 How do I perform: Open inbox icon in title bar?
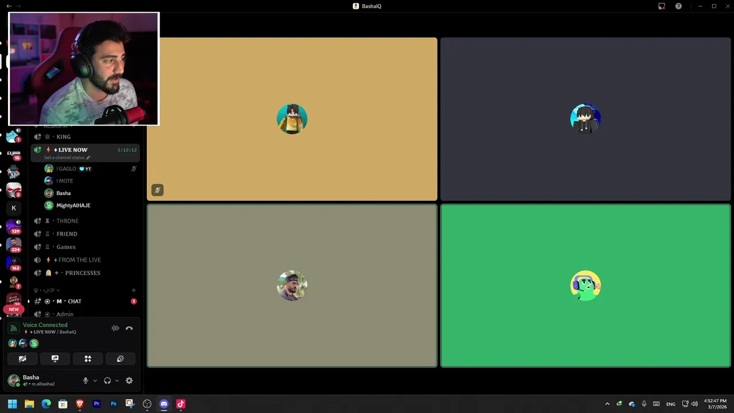pyautogui.click(x=661, y=6)
